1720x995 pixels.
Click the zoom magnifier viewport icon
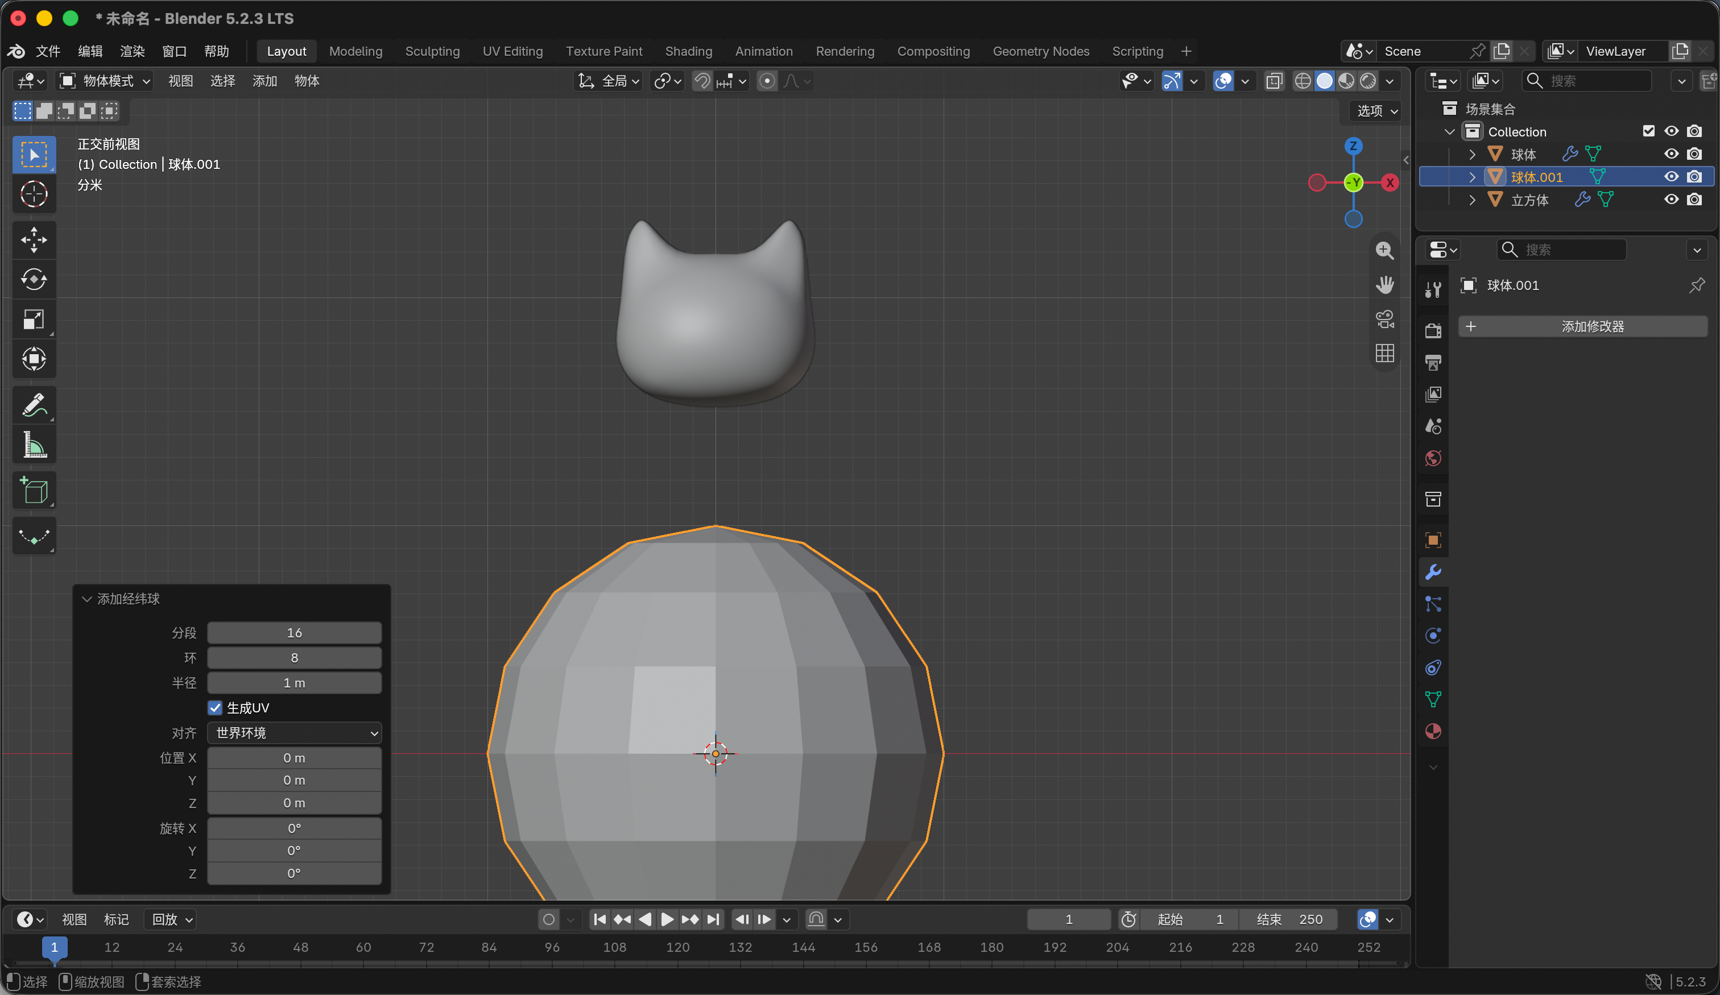pos(1384,251)
